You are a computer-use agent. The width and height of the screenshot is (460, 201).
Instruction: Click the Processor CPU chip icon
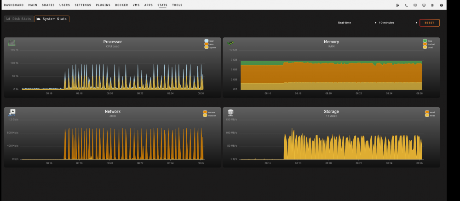(x=12, y=43)
